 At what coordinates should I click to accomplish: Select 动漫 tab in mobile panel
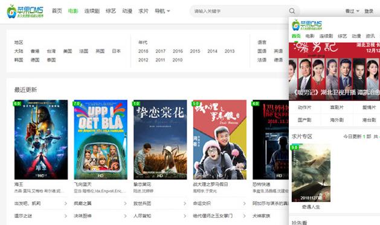point(356,36)
